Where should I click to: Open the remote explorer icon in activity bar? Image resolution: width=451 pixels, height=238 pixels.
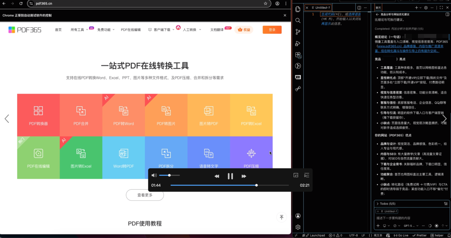click(298, 77)
